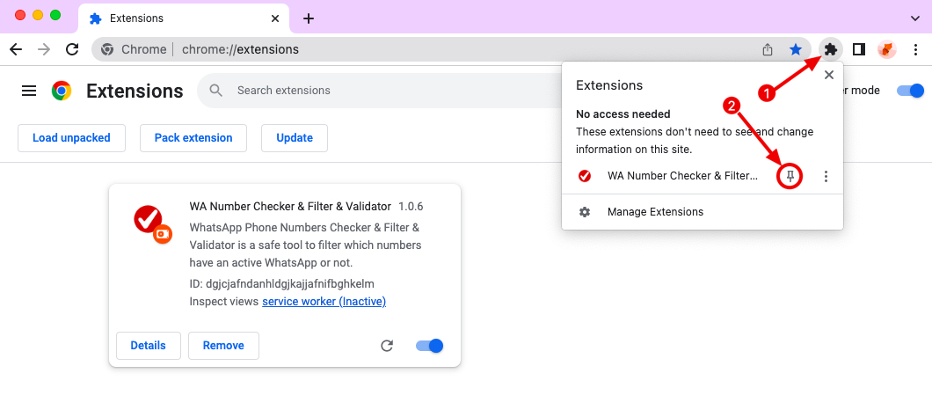Image resolution: width=932 pixels, height=410 pixels.
Task: Share this page icon
Action: (x=768, y=49)
